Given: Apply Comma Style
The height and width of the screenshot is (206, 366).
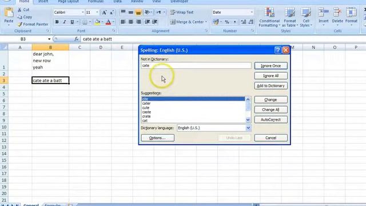Looking at the screenshot, I should (234, 22).
